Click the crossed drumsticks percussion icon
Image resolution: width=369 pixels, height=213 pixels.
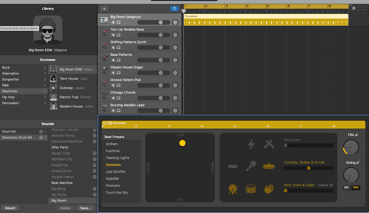[269, 144]
